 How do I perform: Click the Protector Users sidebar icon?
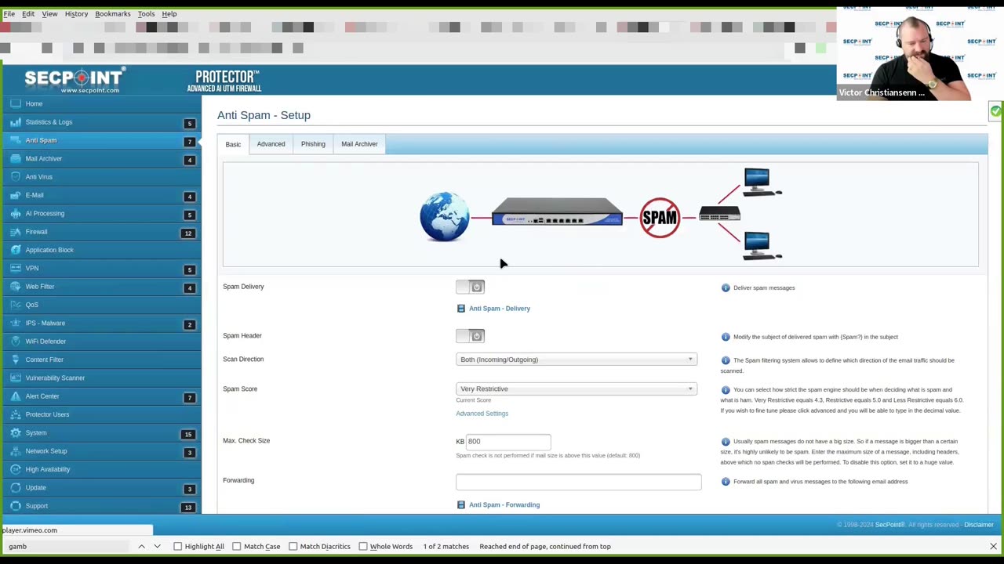tap(16, 414)
